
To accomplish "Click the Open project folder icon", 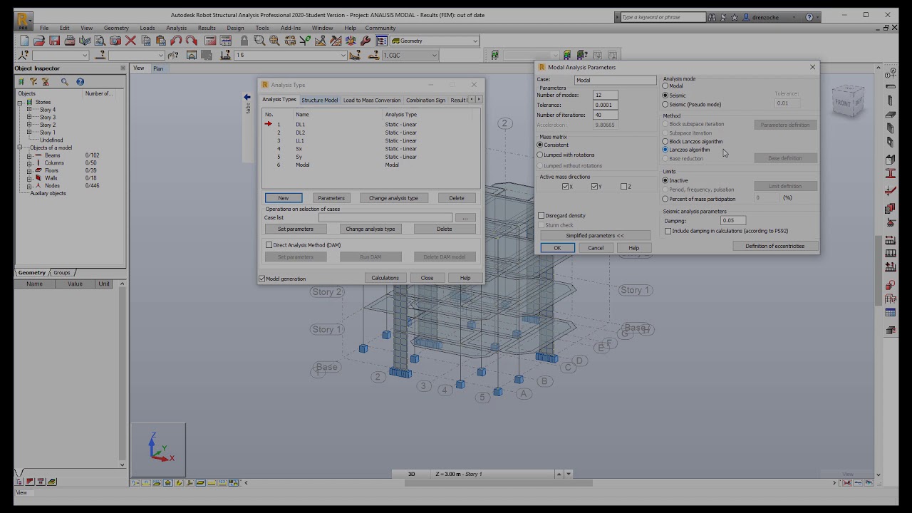I will tap(39, 41).
